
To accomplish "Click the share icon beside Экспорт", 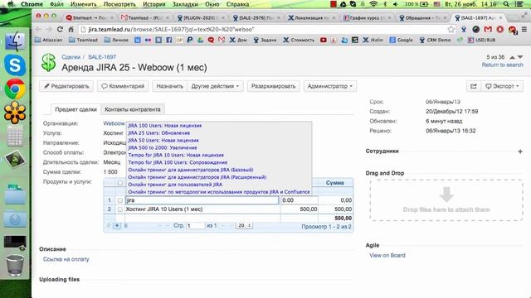I will 474,86.
